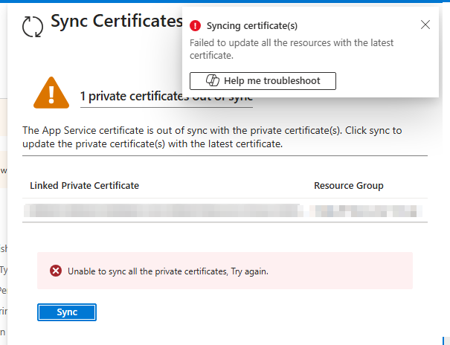Select the '1 private certificates out of sync' heading

coord(166,96)
